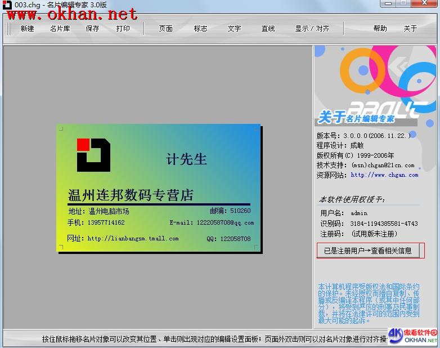Minimize the application window
The width and height of the screenshot is (440, 348).
[x=388, y=3]
